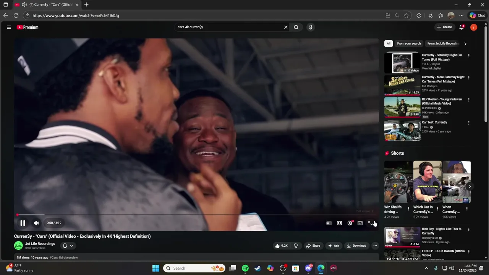Image resolution: width=489 pixels, height=275 pixels.
Task: Go to YouTube Premium home logo
Action: (x=28, y=27)
